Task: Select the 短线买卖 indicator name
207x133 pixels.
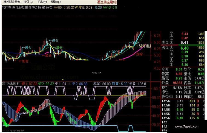Action: click(x=45, y=7)
